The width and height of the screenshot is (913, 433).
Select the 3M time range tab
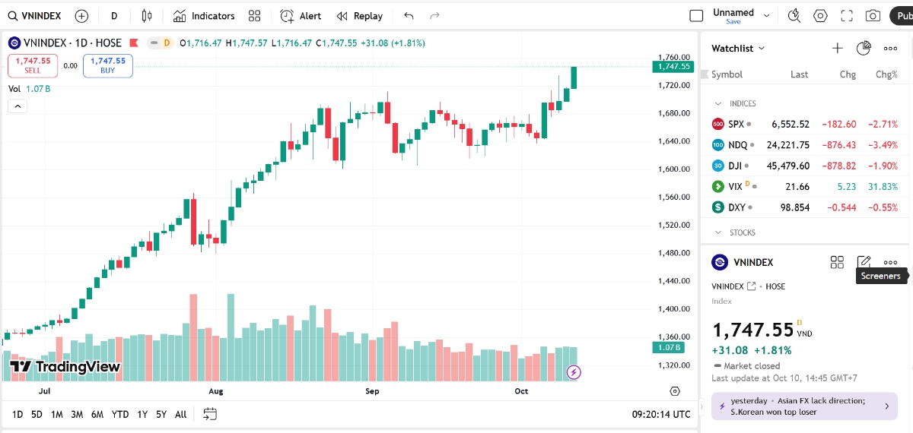point(77,414)
